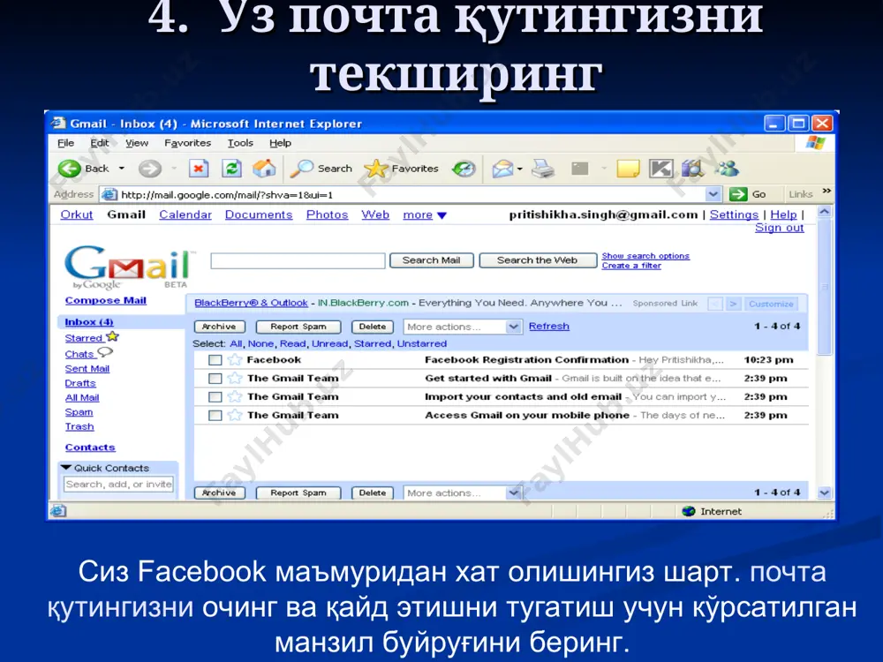Open the Back button history dropdown arrow
This screenshot has width=883, height=662.
click(x=122, y=169)
